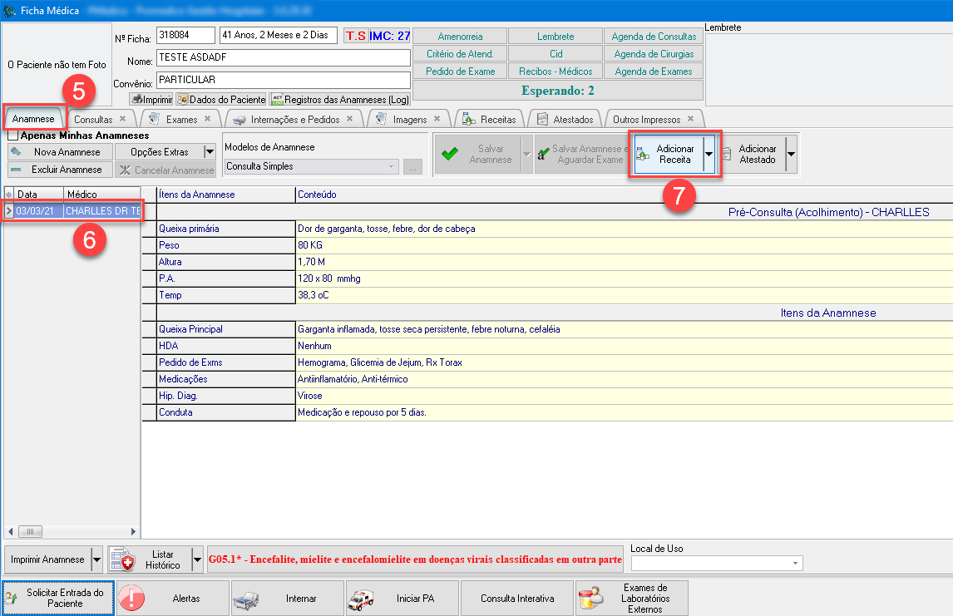Close the Consultas tab
953x616 pixels.
pos(122,119)
